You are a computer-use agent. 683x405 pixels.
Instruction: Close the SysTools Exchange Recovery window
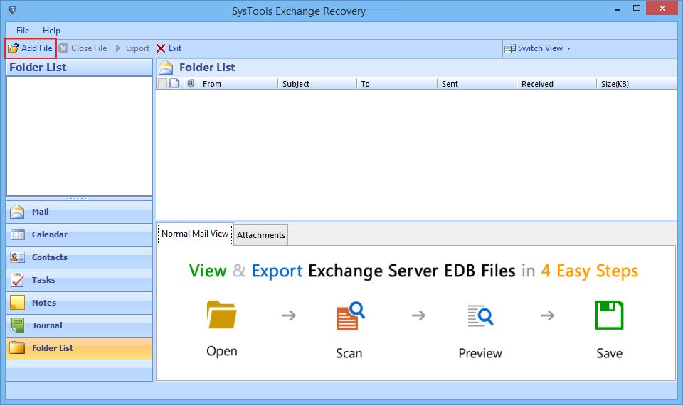tap(662, 9)
